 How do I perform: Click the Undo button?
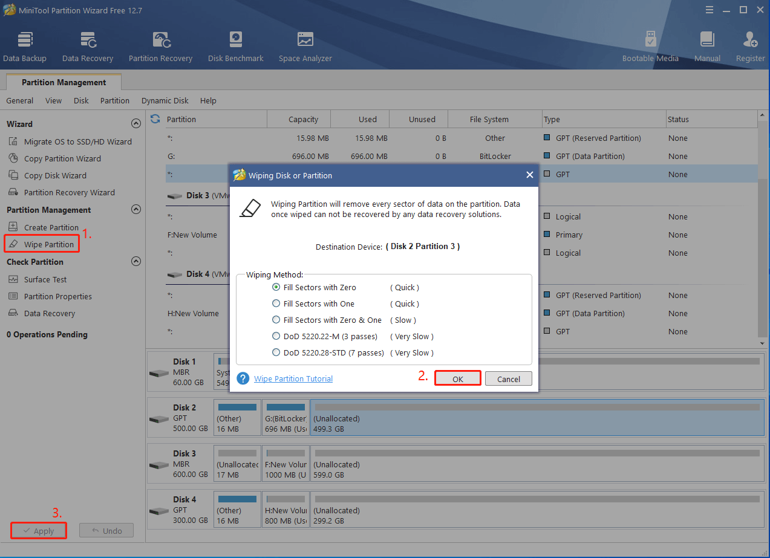[106, 531]
